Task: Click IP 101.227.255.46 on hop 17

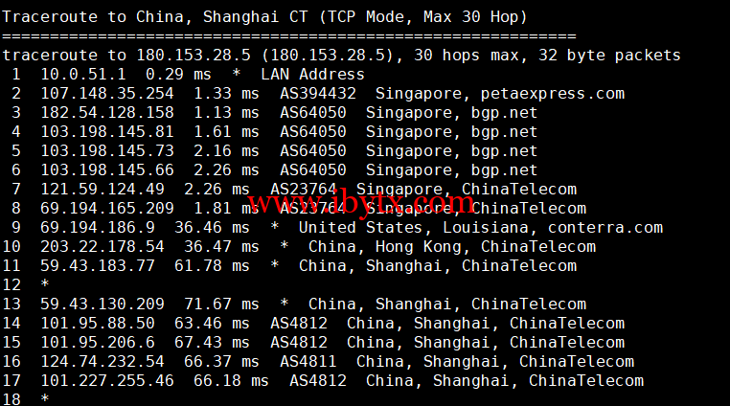Action: tap(107, 380)
